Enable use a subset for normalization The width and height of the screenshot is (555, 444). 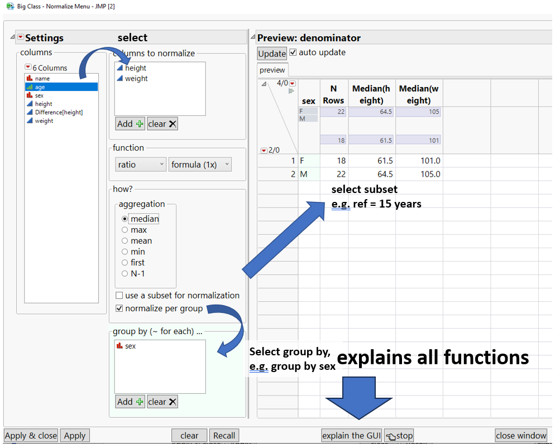point(118,295)
